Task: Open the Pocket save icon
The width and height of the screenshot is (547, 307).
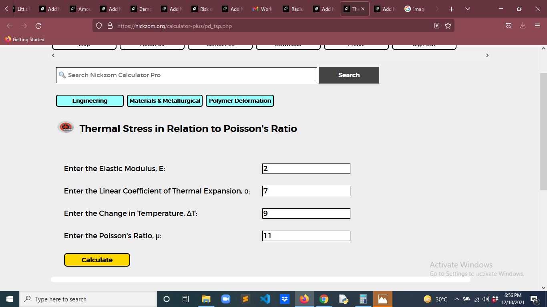Action: click(x=508, y=26)
